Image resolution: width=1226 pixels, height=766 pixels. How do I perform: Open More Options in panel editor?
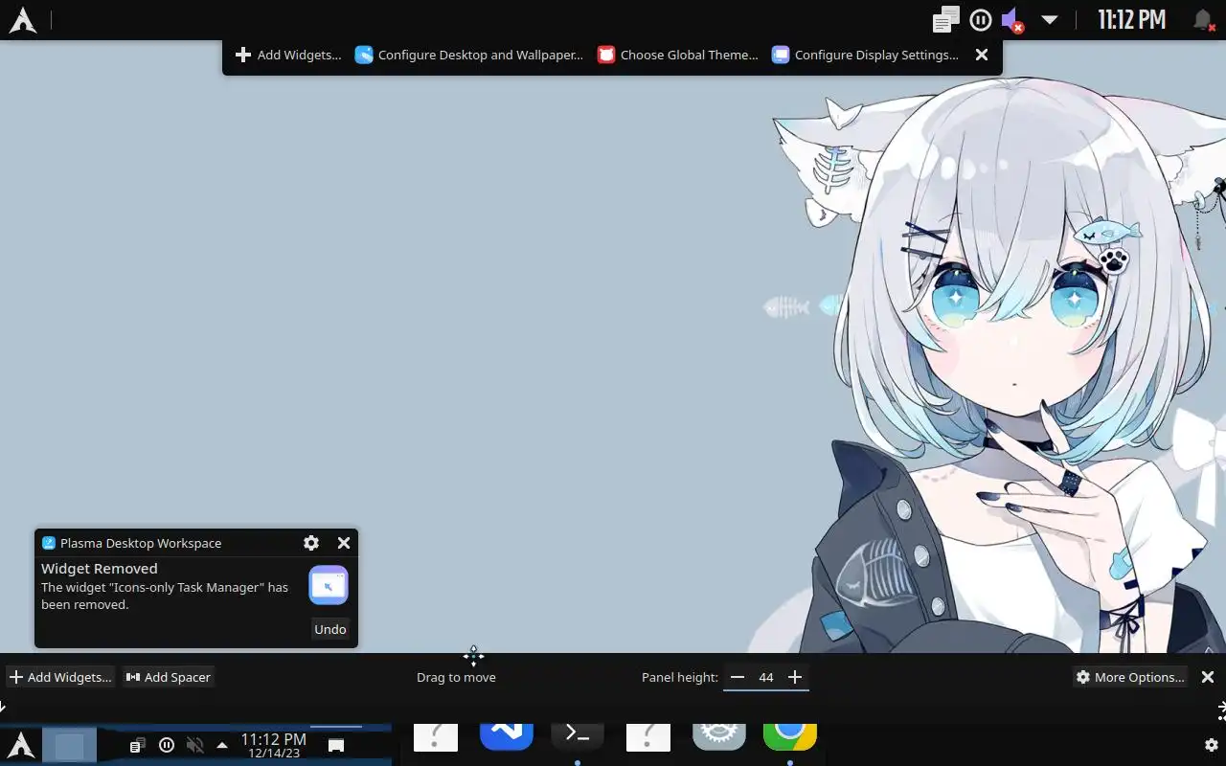[x=1131, y=677]
